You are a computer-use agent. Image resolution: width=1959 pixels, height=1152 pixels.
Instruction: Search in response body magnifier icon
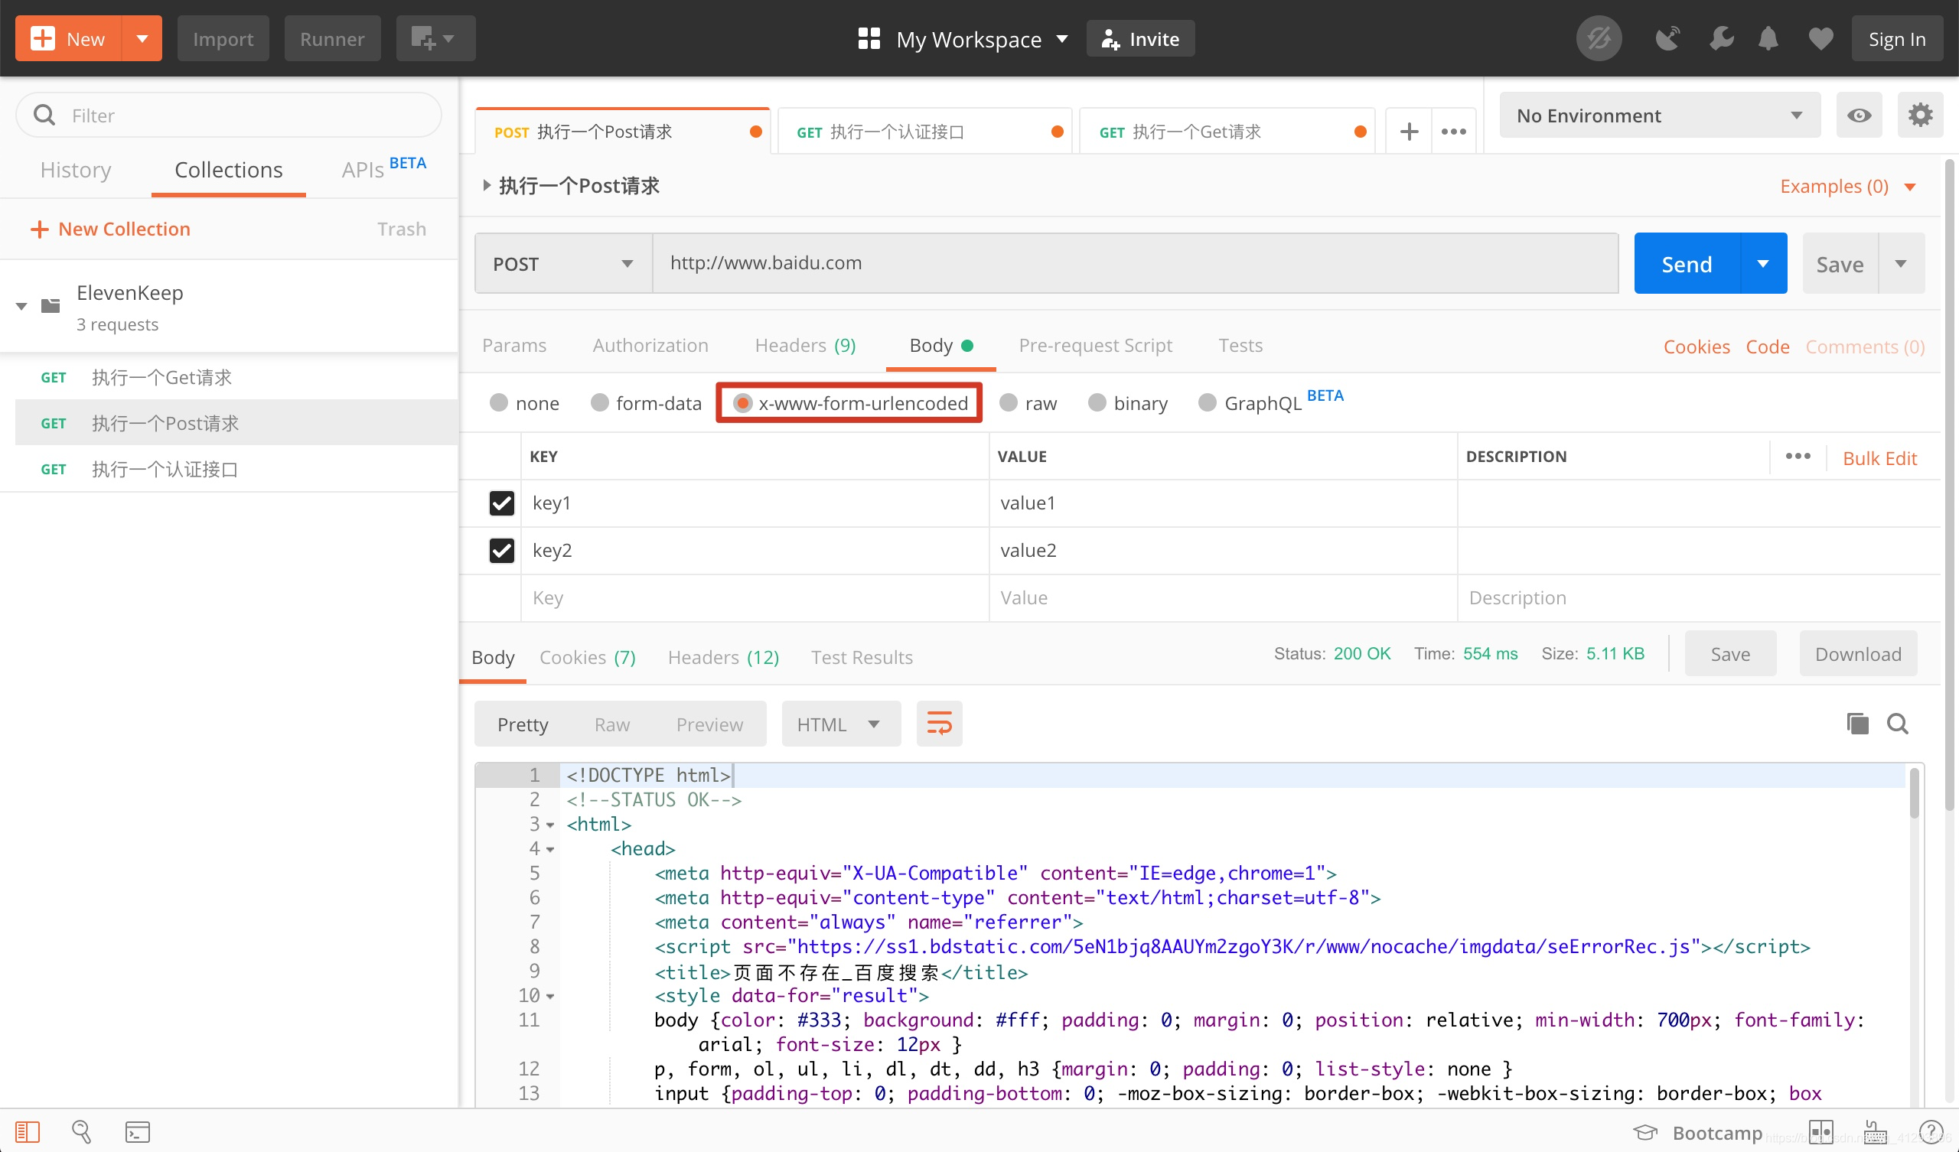1898,724
